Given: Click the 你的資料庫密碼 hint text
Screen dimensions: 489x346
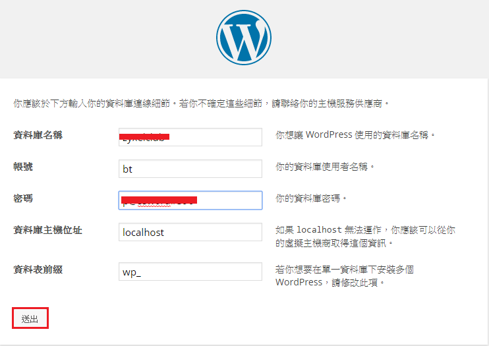Looking at the screenshot, I should coord(311,198).
